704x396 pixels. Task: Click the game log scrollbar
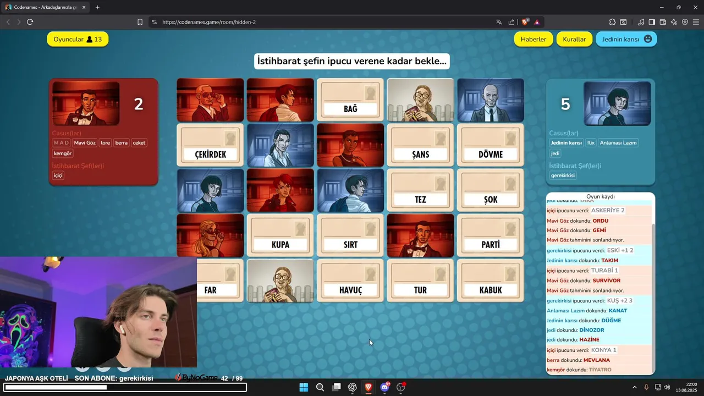click(653, 298)
